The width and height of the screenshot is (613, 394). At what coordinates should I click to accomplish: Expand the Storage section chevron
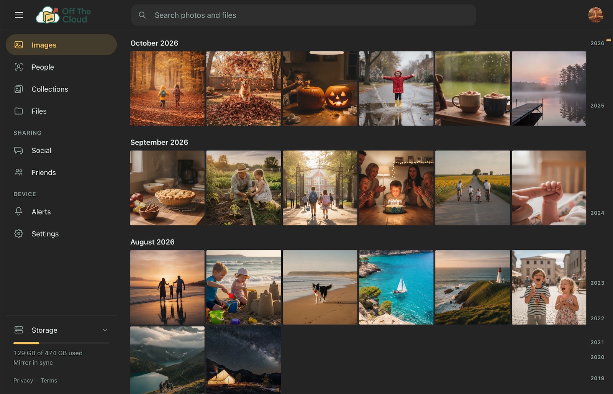105,330
